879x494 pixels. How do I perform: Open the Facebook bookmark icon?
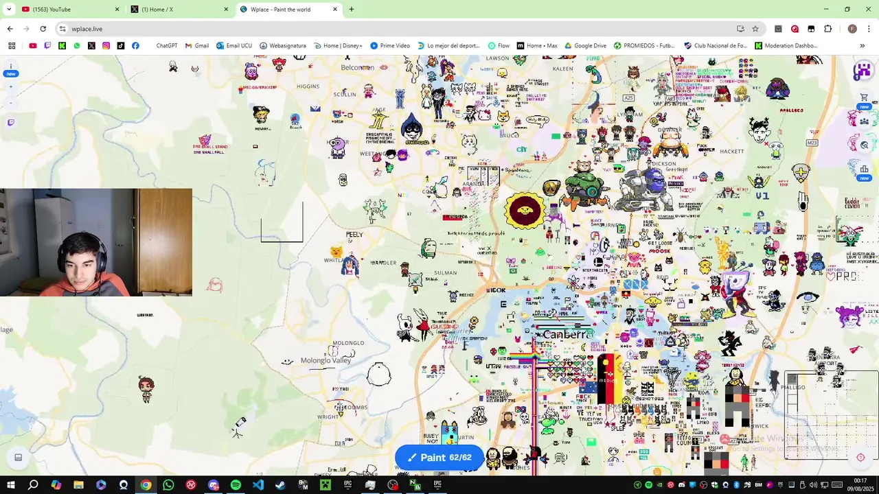coord(135,46)
